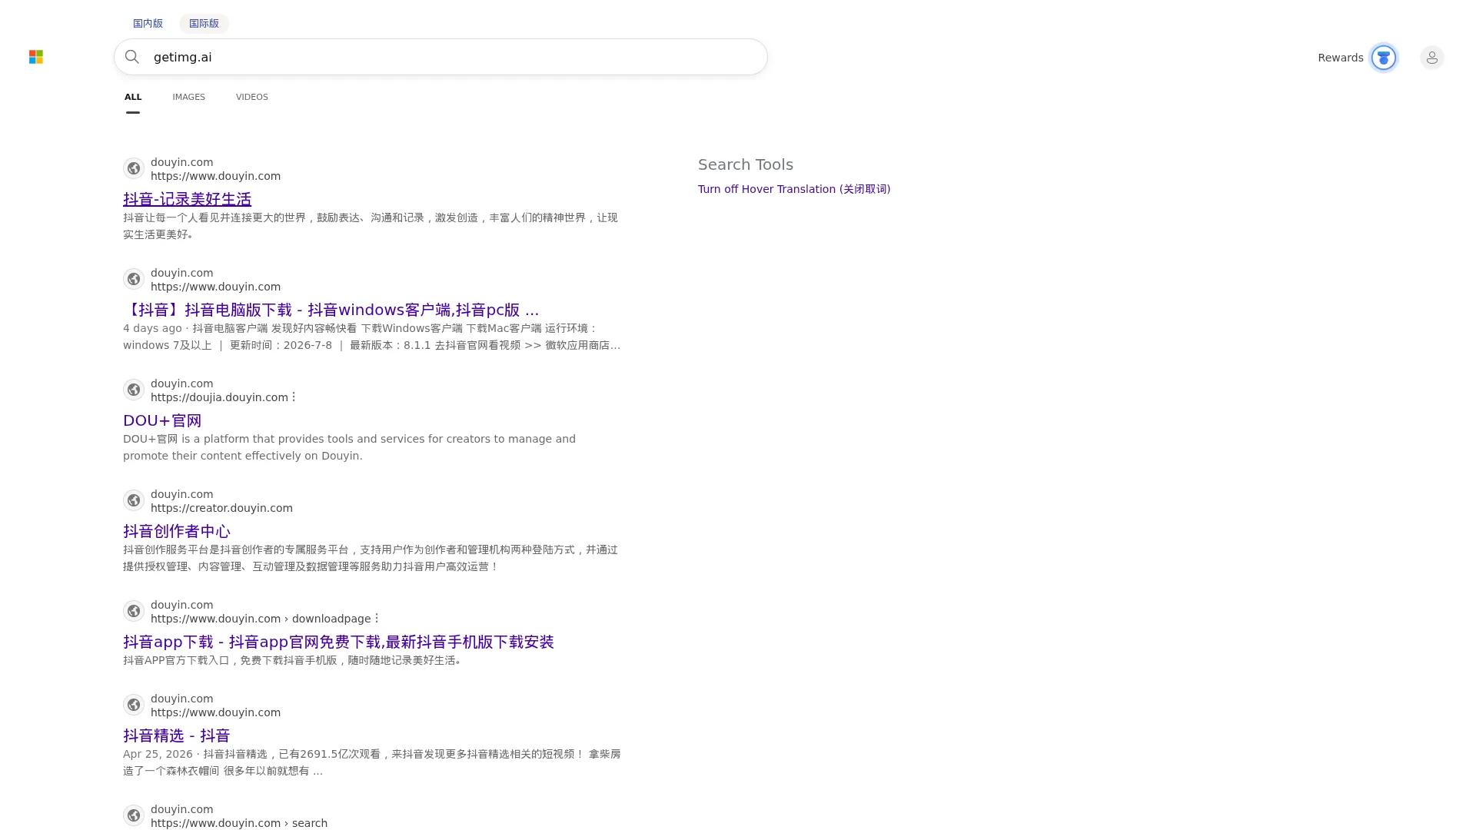This screenshot has height=830, width=1476.
Task: Click globe icon beside 抖音创作者中心 result
Action: coord(134,500)
